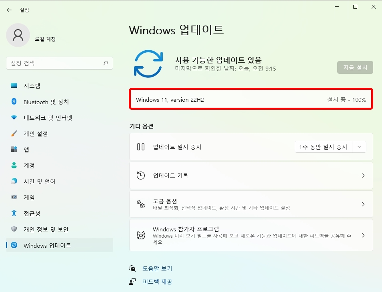Click the 마지막으로 확인한 날짜 text
This screenshot has width=382, height=292.
(x=225, y=69)
